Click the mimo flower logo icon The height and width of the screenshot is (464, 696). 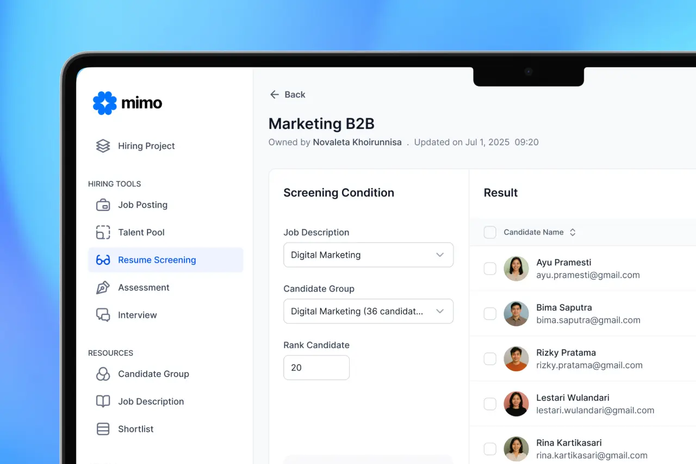tap(105, 103)
